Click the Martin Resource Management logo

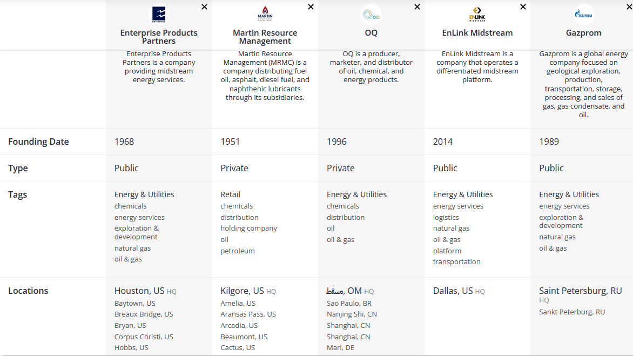pyautogui.click(x=265, y=15)
